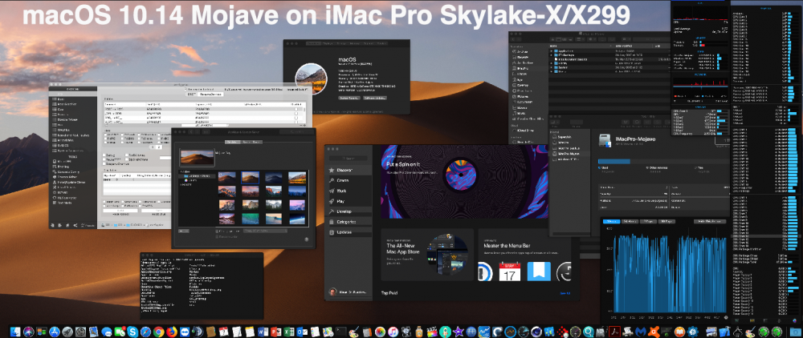Select the 30 Days tab in graph window

pos(666,221)
